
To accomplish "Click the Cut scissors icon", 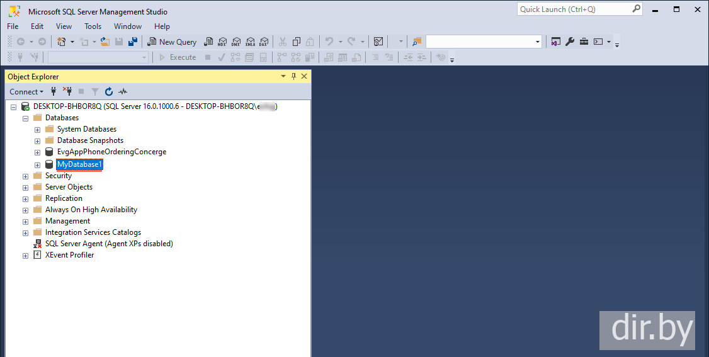I will click(x=283, y=42).
